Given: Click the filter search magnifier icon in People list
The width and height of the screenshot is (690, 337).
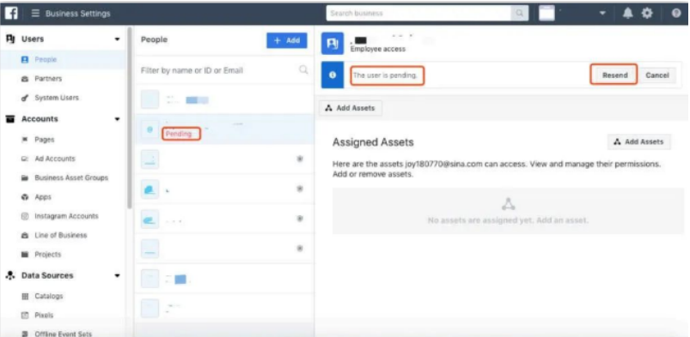Looking at the screenshot, I should (303, 69).
